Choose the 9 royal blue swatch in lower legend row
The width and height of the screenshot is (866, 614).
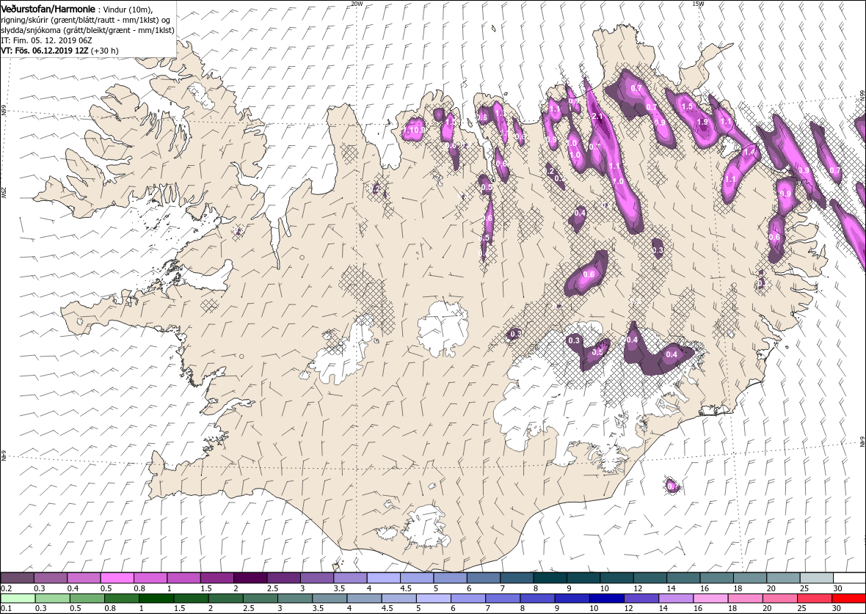pos(571,599)
